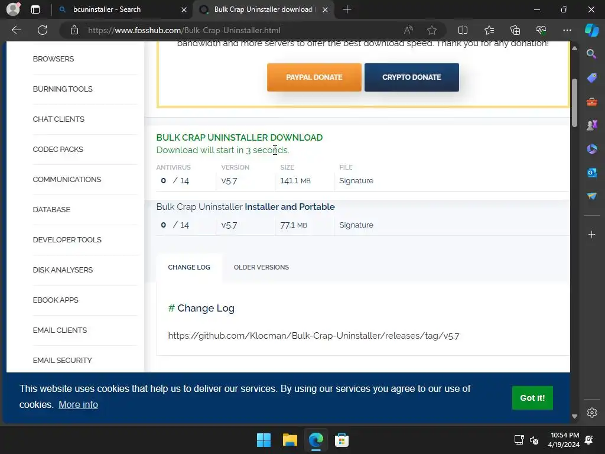
Task: Open Collections icon in toolbar
Action: 515,30
